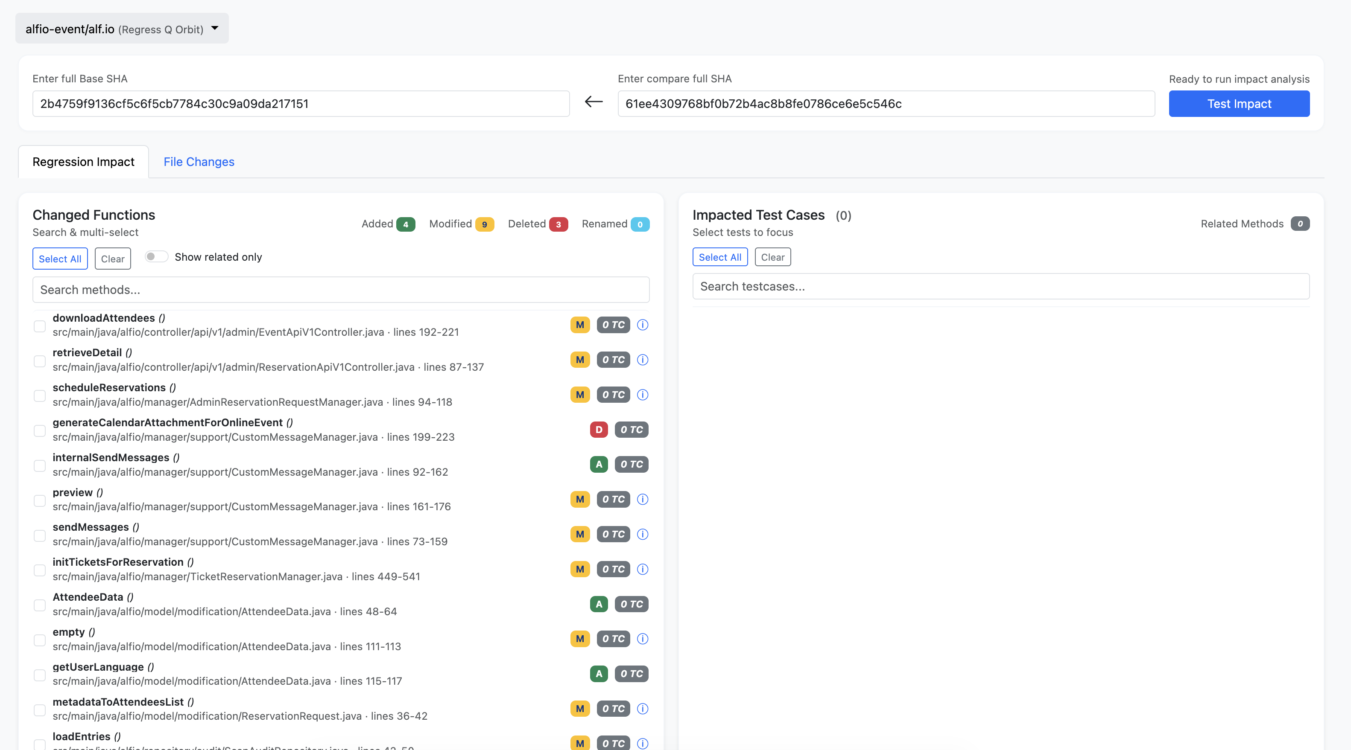
Task: Click the 0 TC badge on AttendeeData row
Action: 632,604
